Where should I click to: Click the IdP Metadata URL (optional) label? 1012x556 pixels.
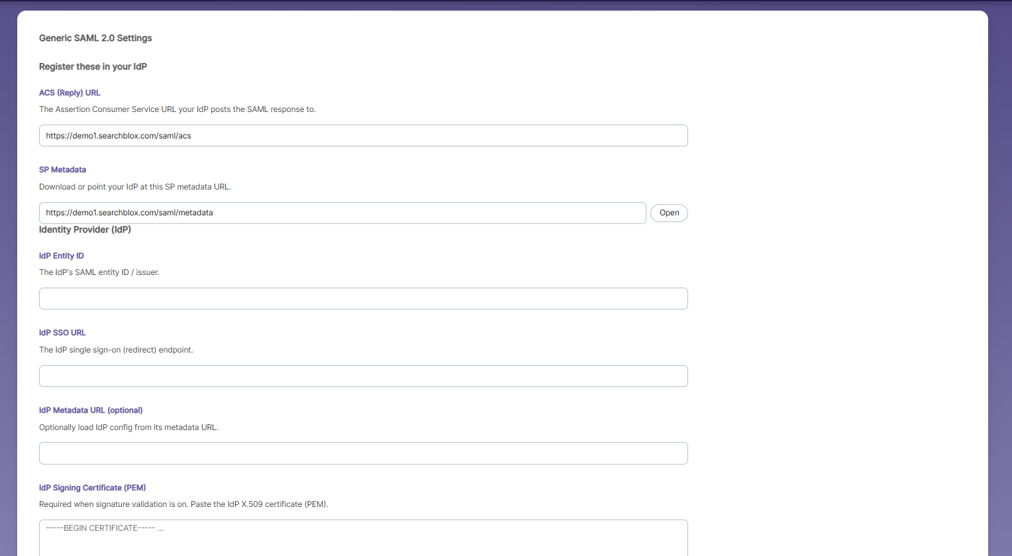[x=91, y=410]
